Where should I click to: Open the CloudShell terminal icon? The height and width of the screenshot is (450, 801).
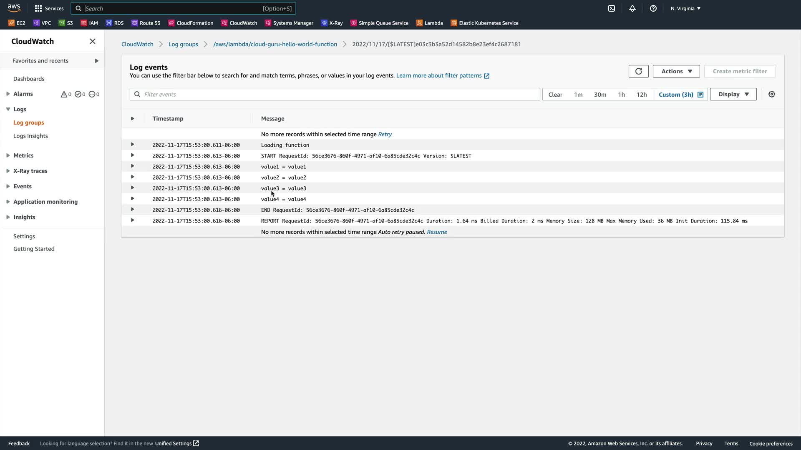[612, 8]
